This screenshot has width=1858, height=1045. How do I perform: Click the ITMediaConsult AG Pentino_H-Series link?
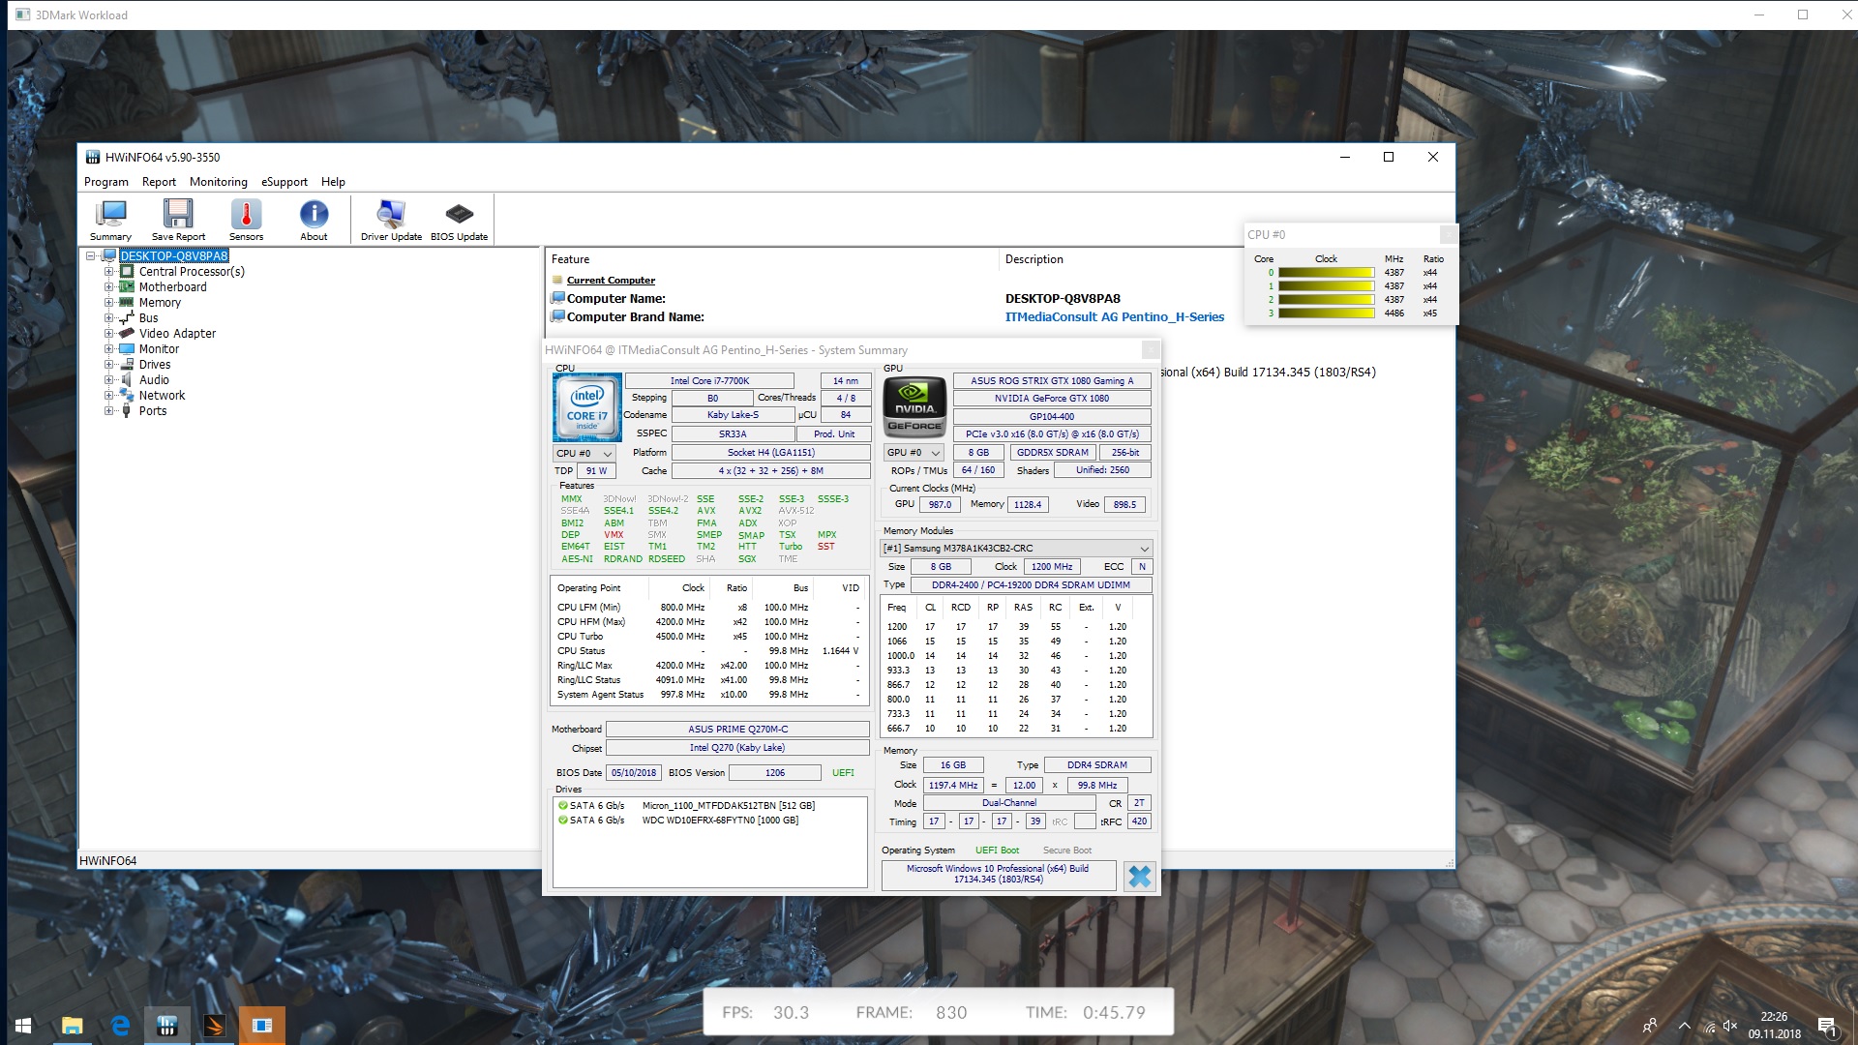1114,317
